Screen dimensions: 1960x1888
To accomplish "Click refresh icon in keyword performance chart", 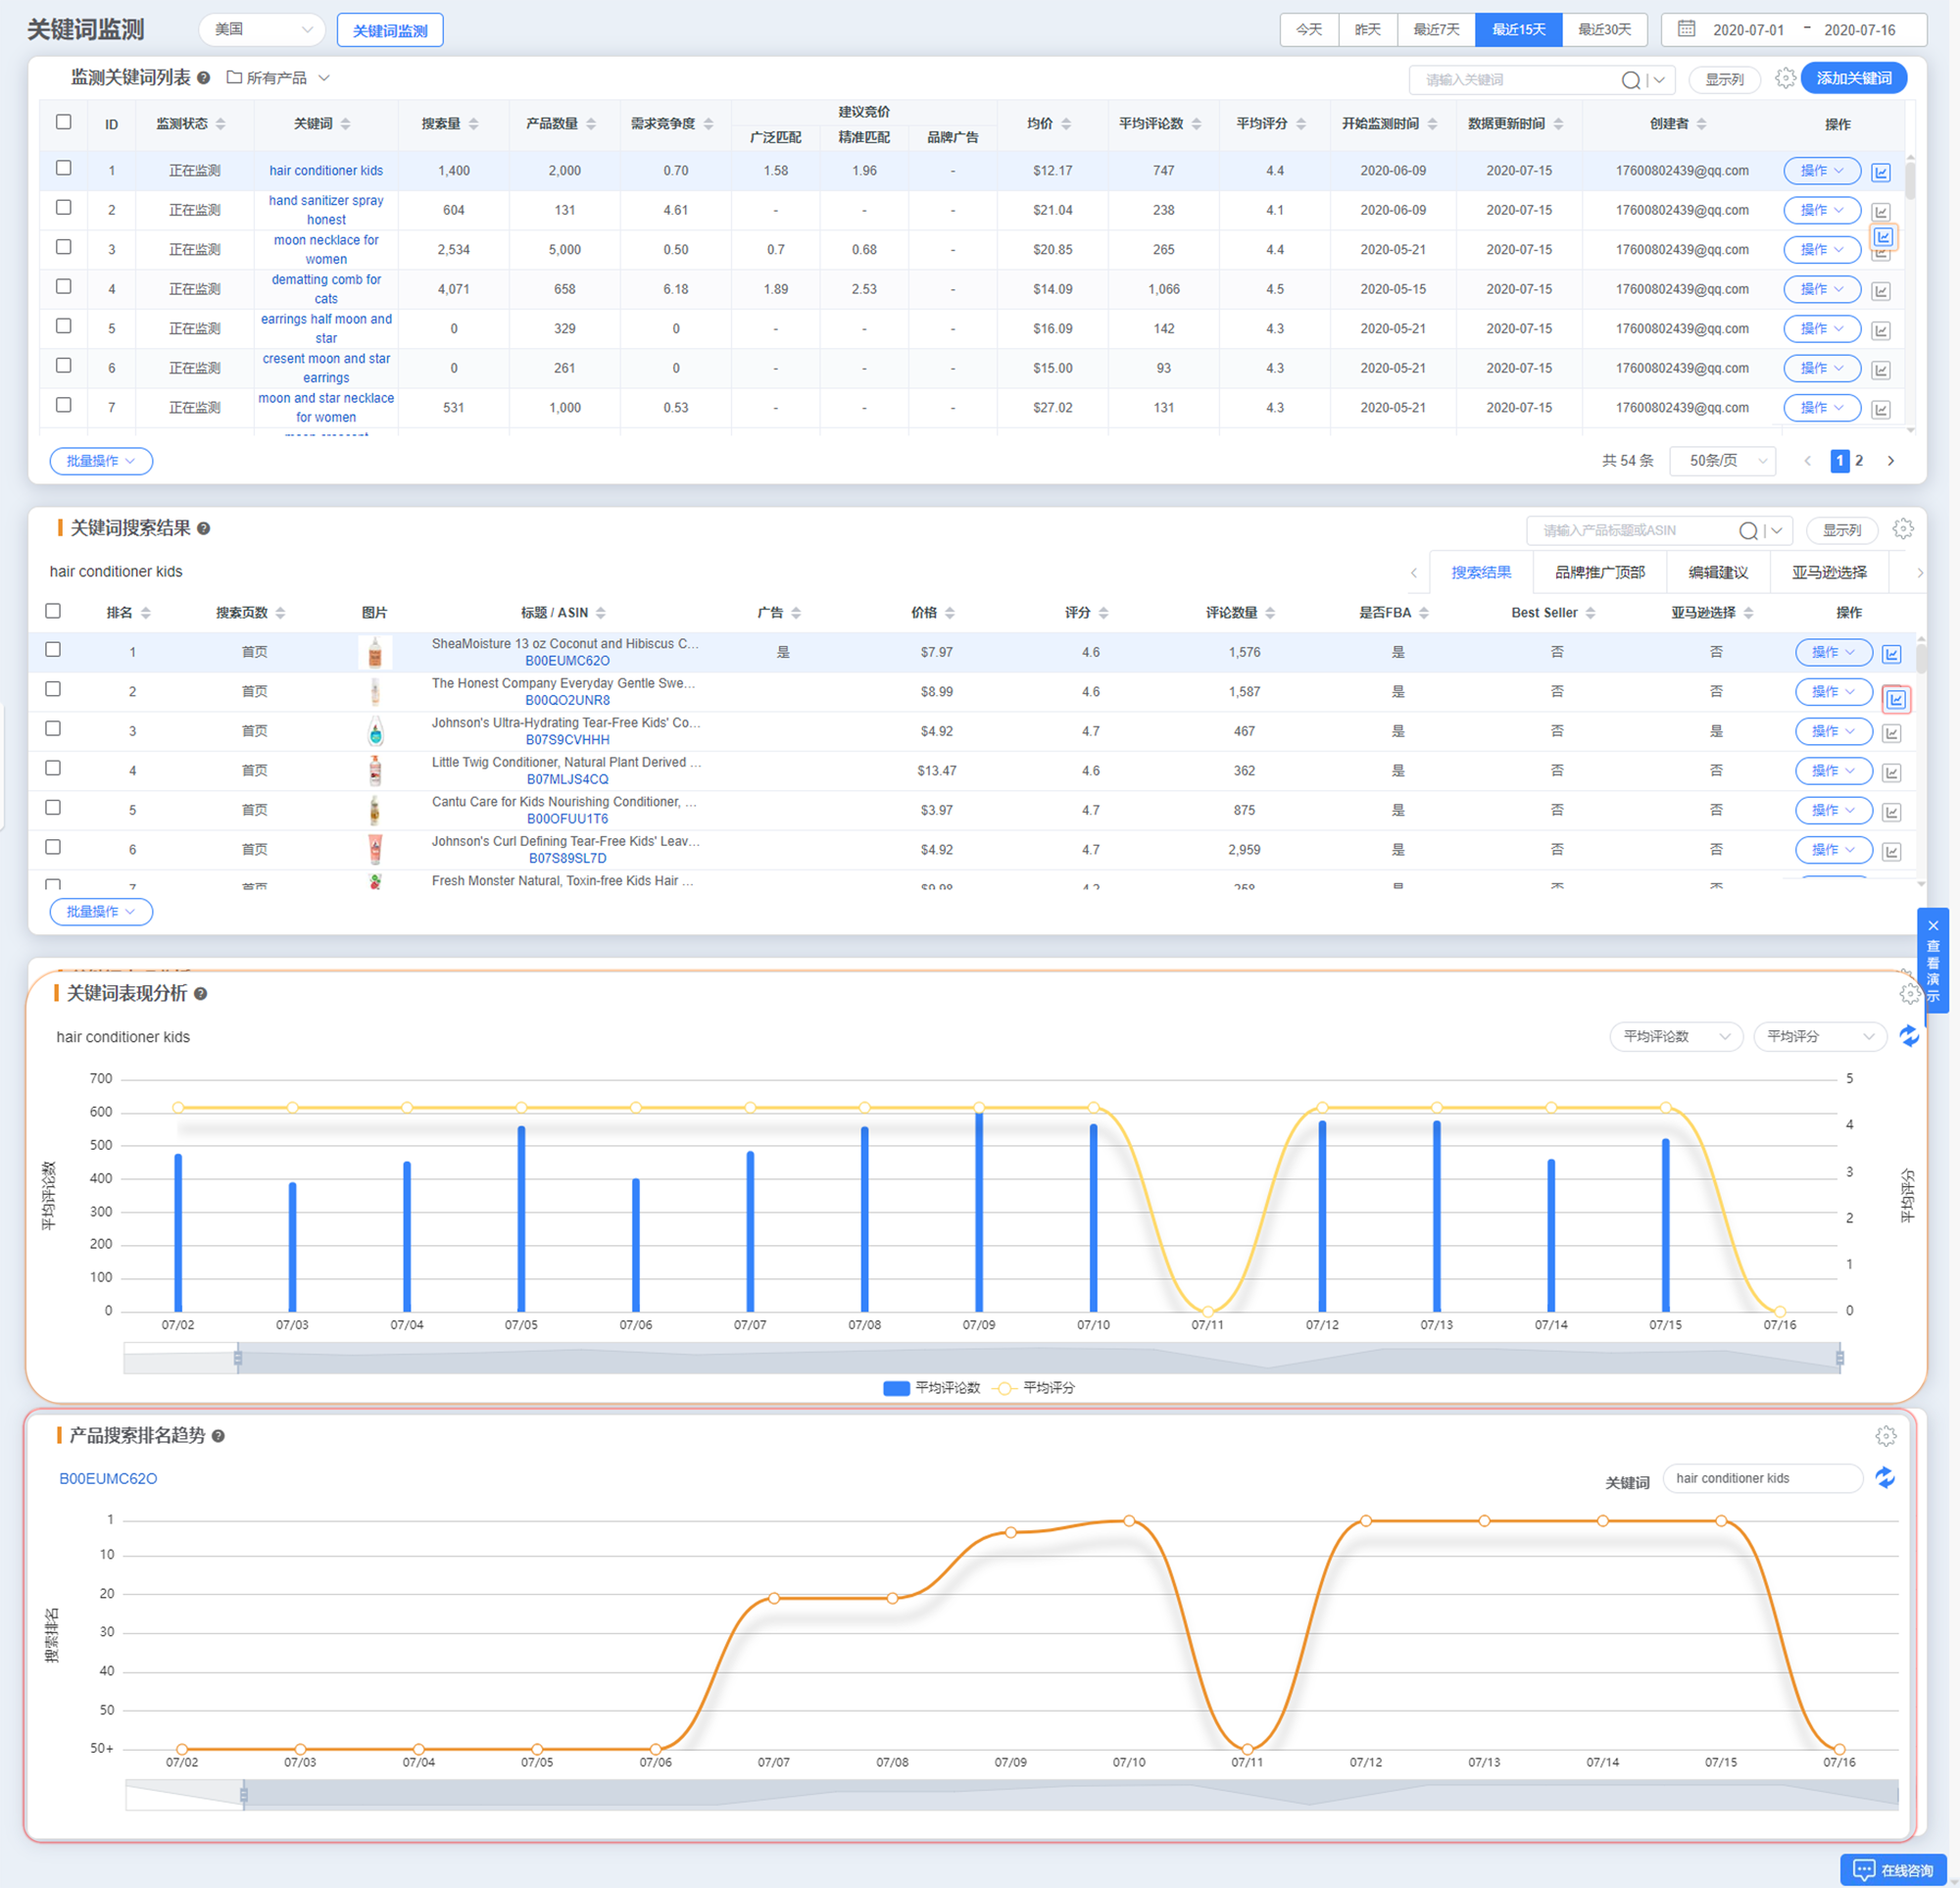I will (x=1908, y=1035).
